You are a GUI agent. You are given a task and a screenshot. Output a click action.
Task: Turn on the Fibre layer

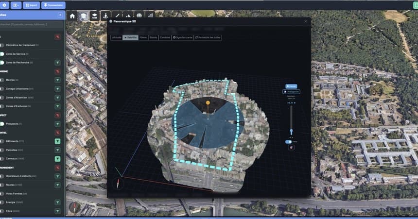(1, 211)
